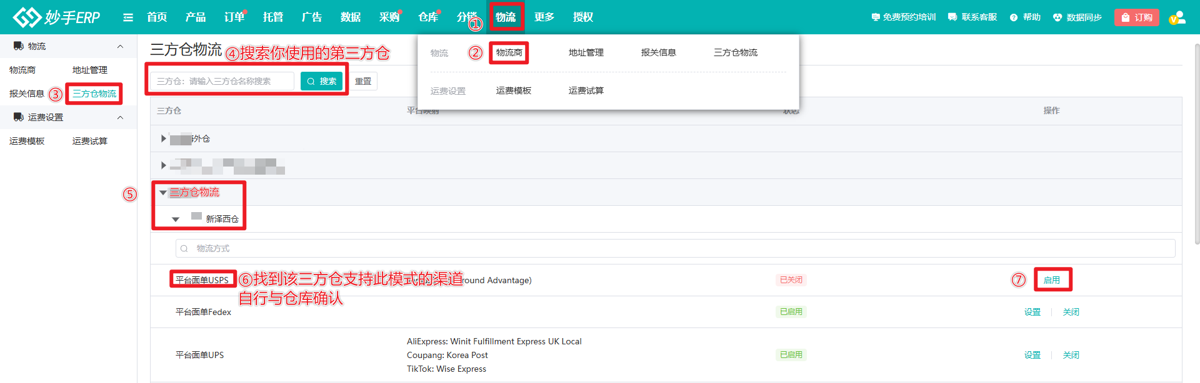Select 三方仓物流 in the dropdown menu
This screenshot has height=383, width=1200.
(736, 53)
